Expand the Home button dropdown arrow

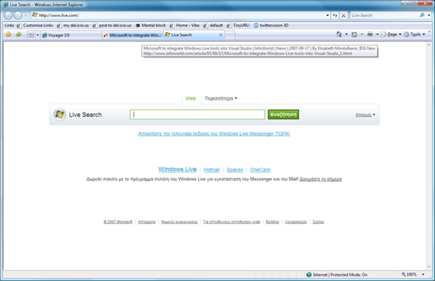pos(346,35)
